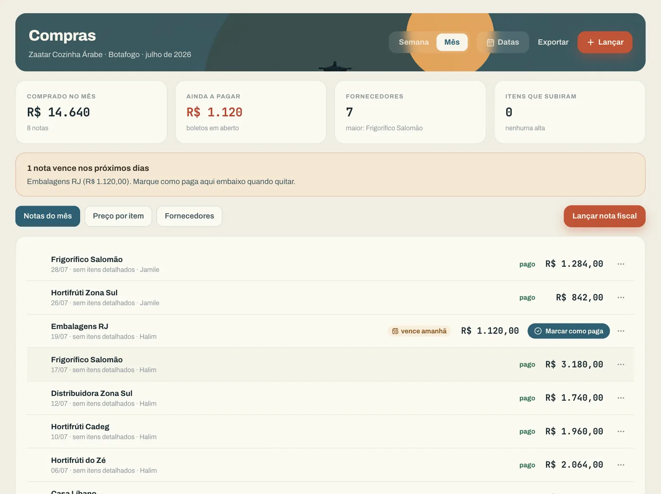This screenshot has width=661, height=494.
Task: Click the check-circle icon in Marcar como paga
Action: [x=538, y=331]
